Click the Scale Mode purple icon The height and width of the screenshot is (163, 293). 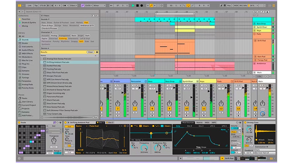[82, 6]
